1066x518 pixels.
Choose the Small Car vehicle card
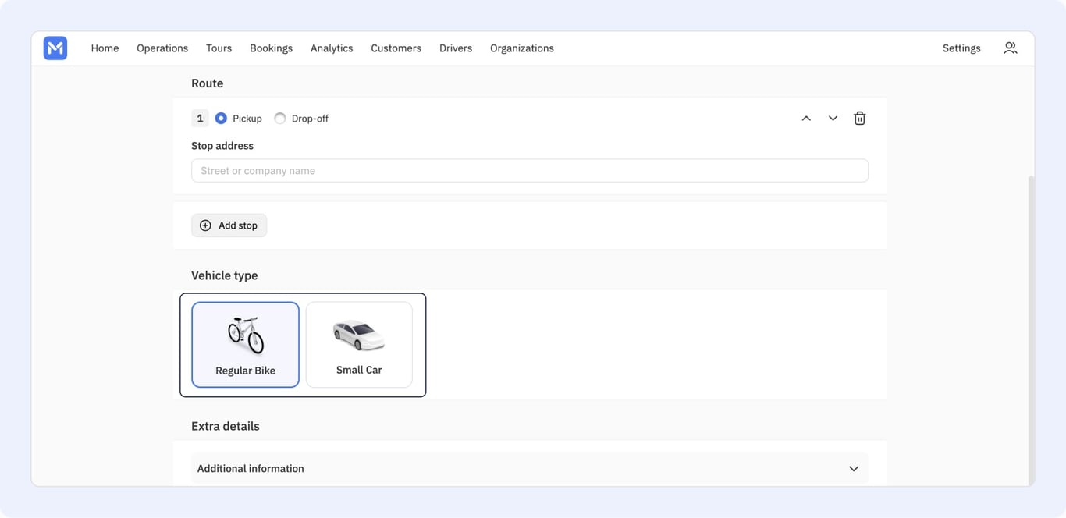tap(359, 345)
